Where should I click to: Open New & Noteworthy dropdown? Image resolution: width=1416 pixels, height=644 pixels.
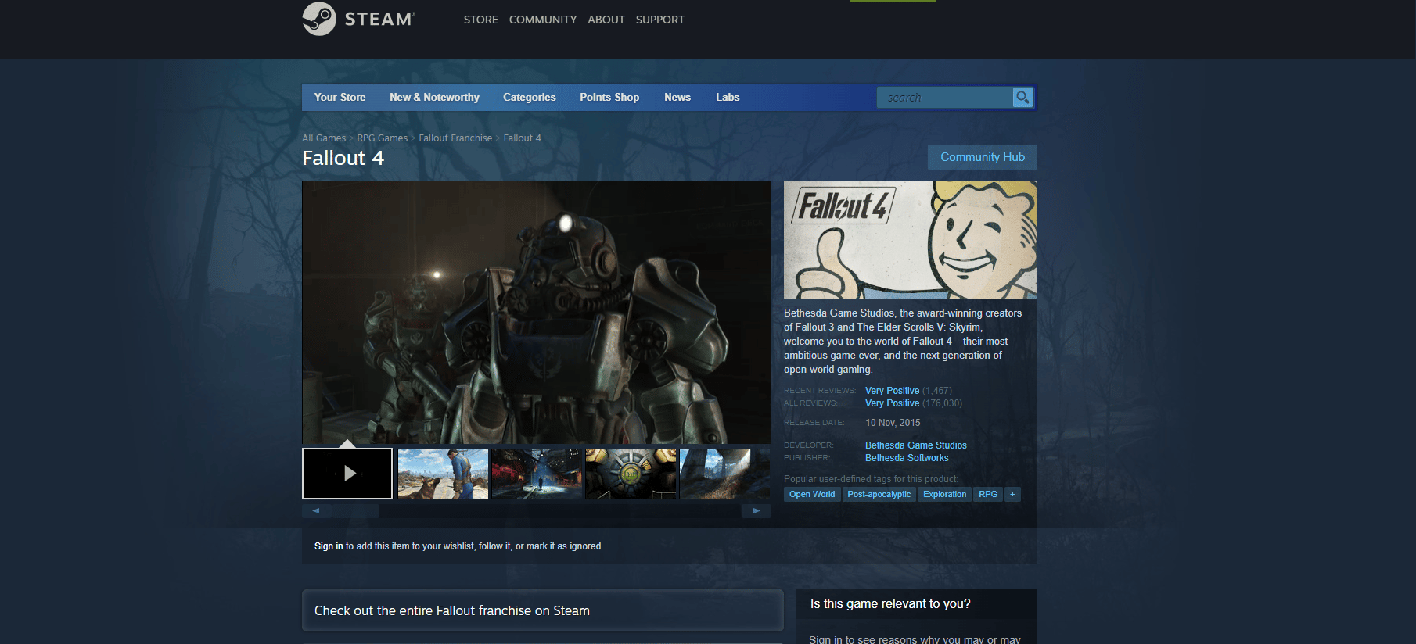click(x=434, y=97)
